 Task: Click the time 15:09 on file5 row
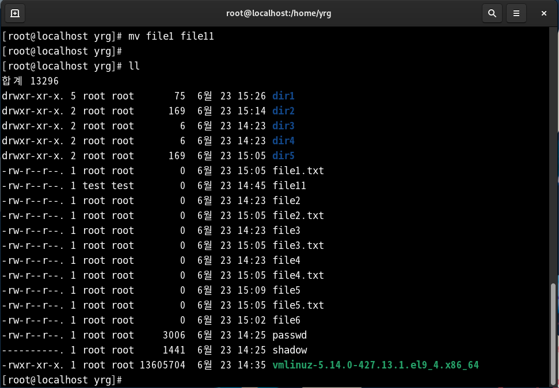[252, 290]
